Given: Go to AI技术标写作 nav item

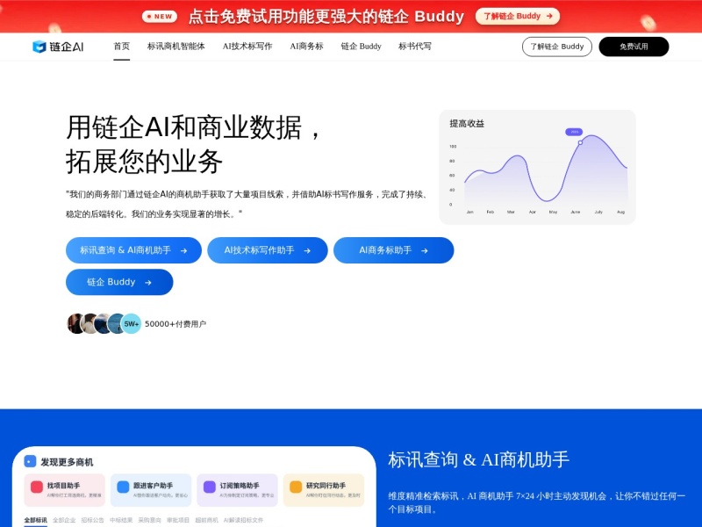Looking at the screenshot, I should 247,47.
